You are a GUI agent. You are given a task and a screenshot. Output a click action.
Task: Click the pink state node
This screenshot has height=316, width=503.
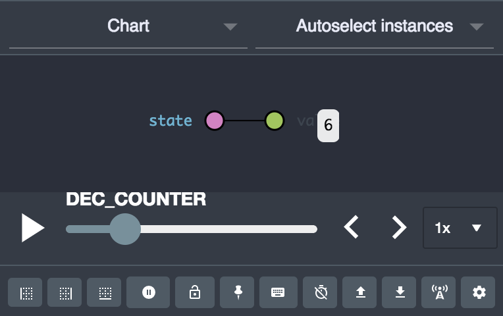(215, 121)
